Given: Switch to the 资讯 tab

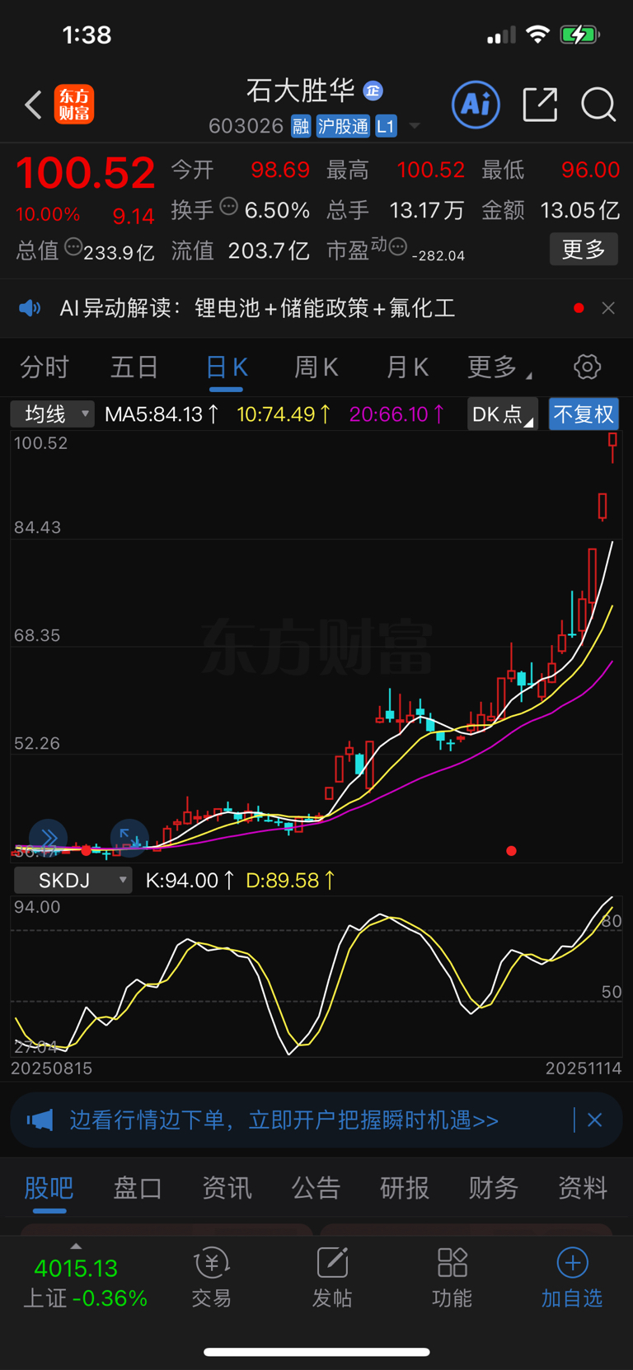Looking at the screenshot, I should pyautogui.click(x=227, y=1188).
